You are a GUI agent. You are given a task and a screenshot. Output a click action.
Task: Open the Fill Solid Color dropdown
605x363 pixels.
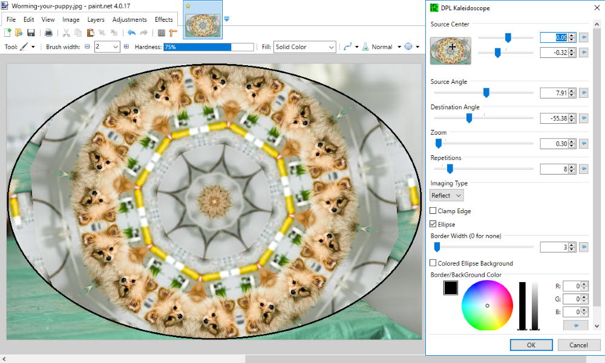pos(304,47)
